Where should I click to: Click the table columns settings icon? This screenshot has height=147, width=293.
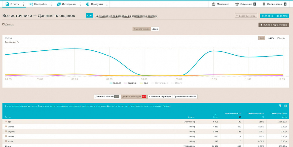point(285,106)
